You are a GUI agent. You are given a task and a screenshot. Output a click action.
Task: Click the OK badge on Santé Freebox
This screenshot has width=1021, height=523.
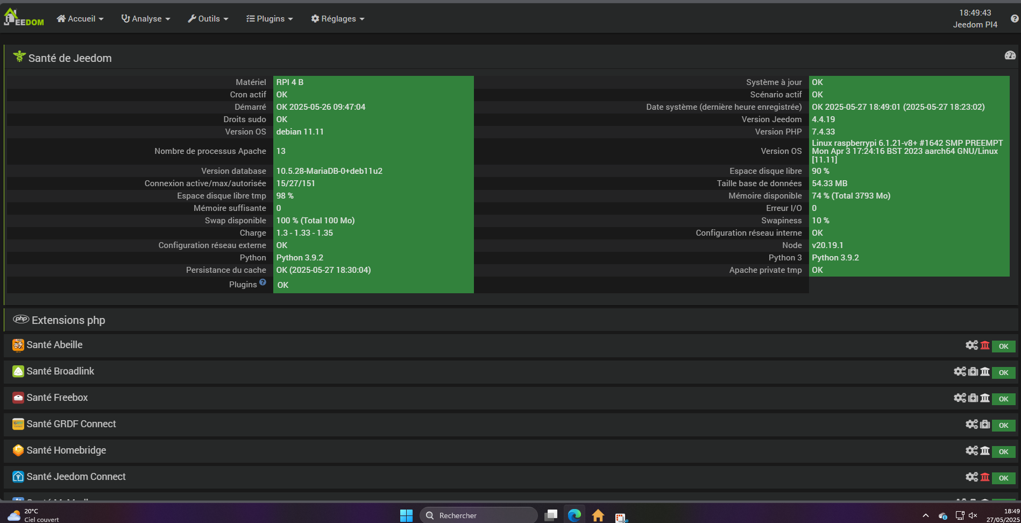coord(1004,399)
